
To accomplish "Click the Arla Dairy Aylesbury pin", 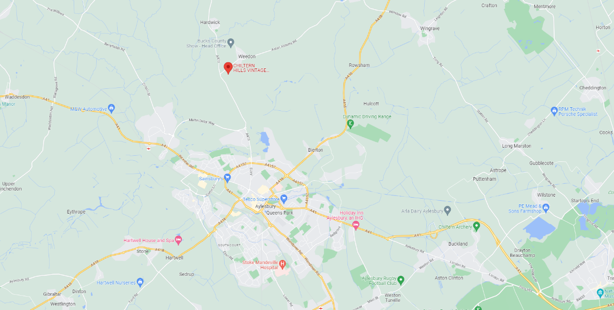I will tap(447, 209).
